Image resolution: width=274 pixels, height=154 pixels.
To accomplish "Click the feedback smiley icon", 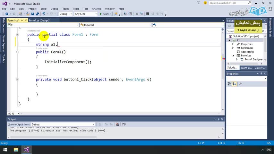I will (205, 3).
